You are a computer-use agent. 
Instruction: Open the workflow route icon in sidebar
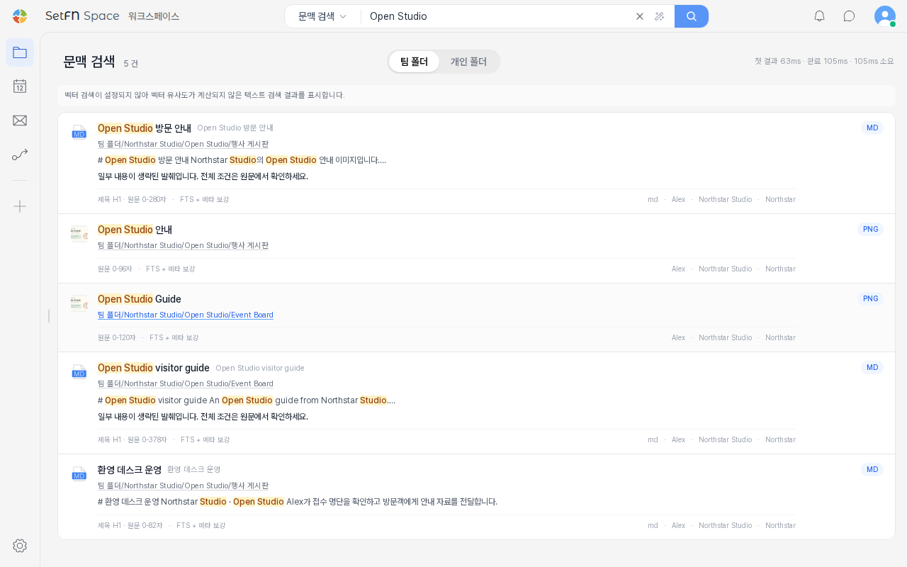(20, 155)
